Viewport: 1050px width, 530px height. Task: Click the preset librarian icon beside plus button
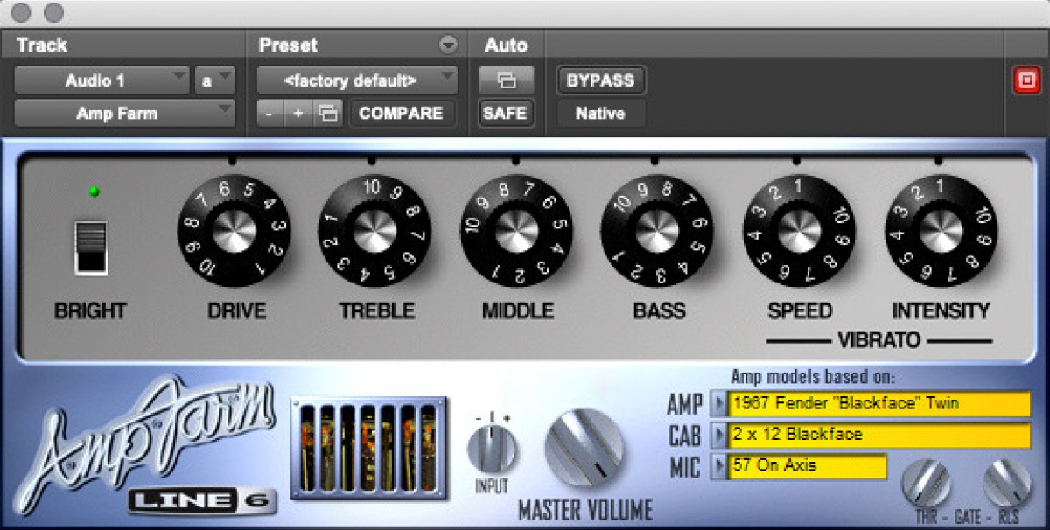click(x=327, y=113)
